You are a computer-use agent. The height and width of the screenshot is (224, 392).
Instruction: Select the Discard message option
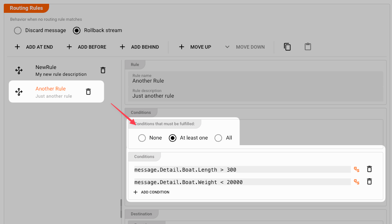pyautogui.click(x=18, y=31)
